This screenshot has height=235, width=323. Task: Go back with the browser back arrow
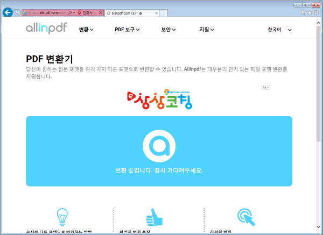pyautogui.click(x=8, y=12)
